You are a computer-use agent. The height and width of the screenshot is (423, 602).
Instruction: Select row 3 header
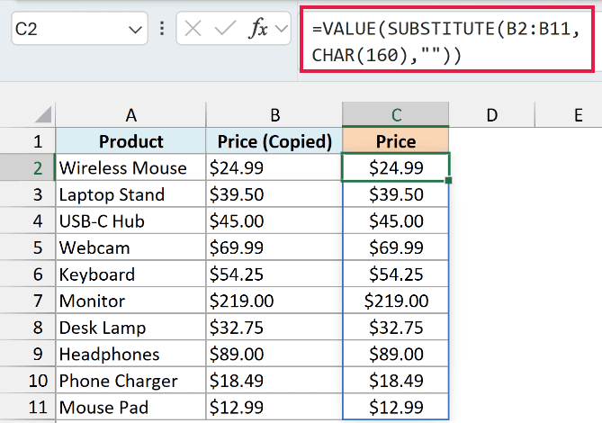click(28, 194)
